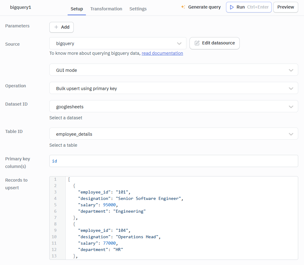
Task: Click the "Select a table" hint text
Action: (x=63, y=145)
